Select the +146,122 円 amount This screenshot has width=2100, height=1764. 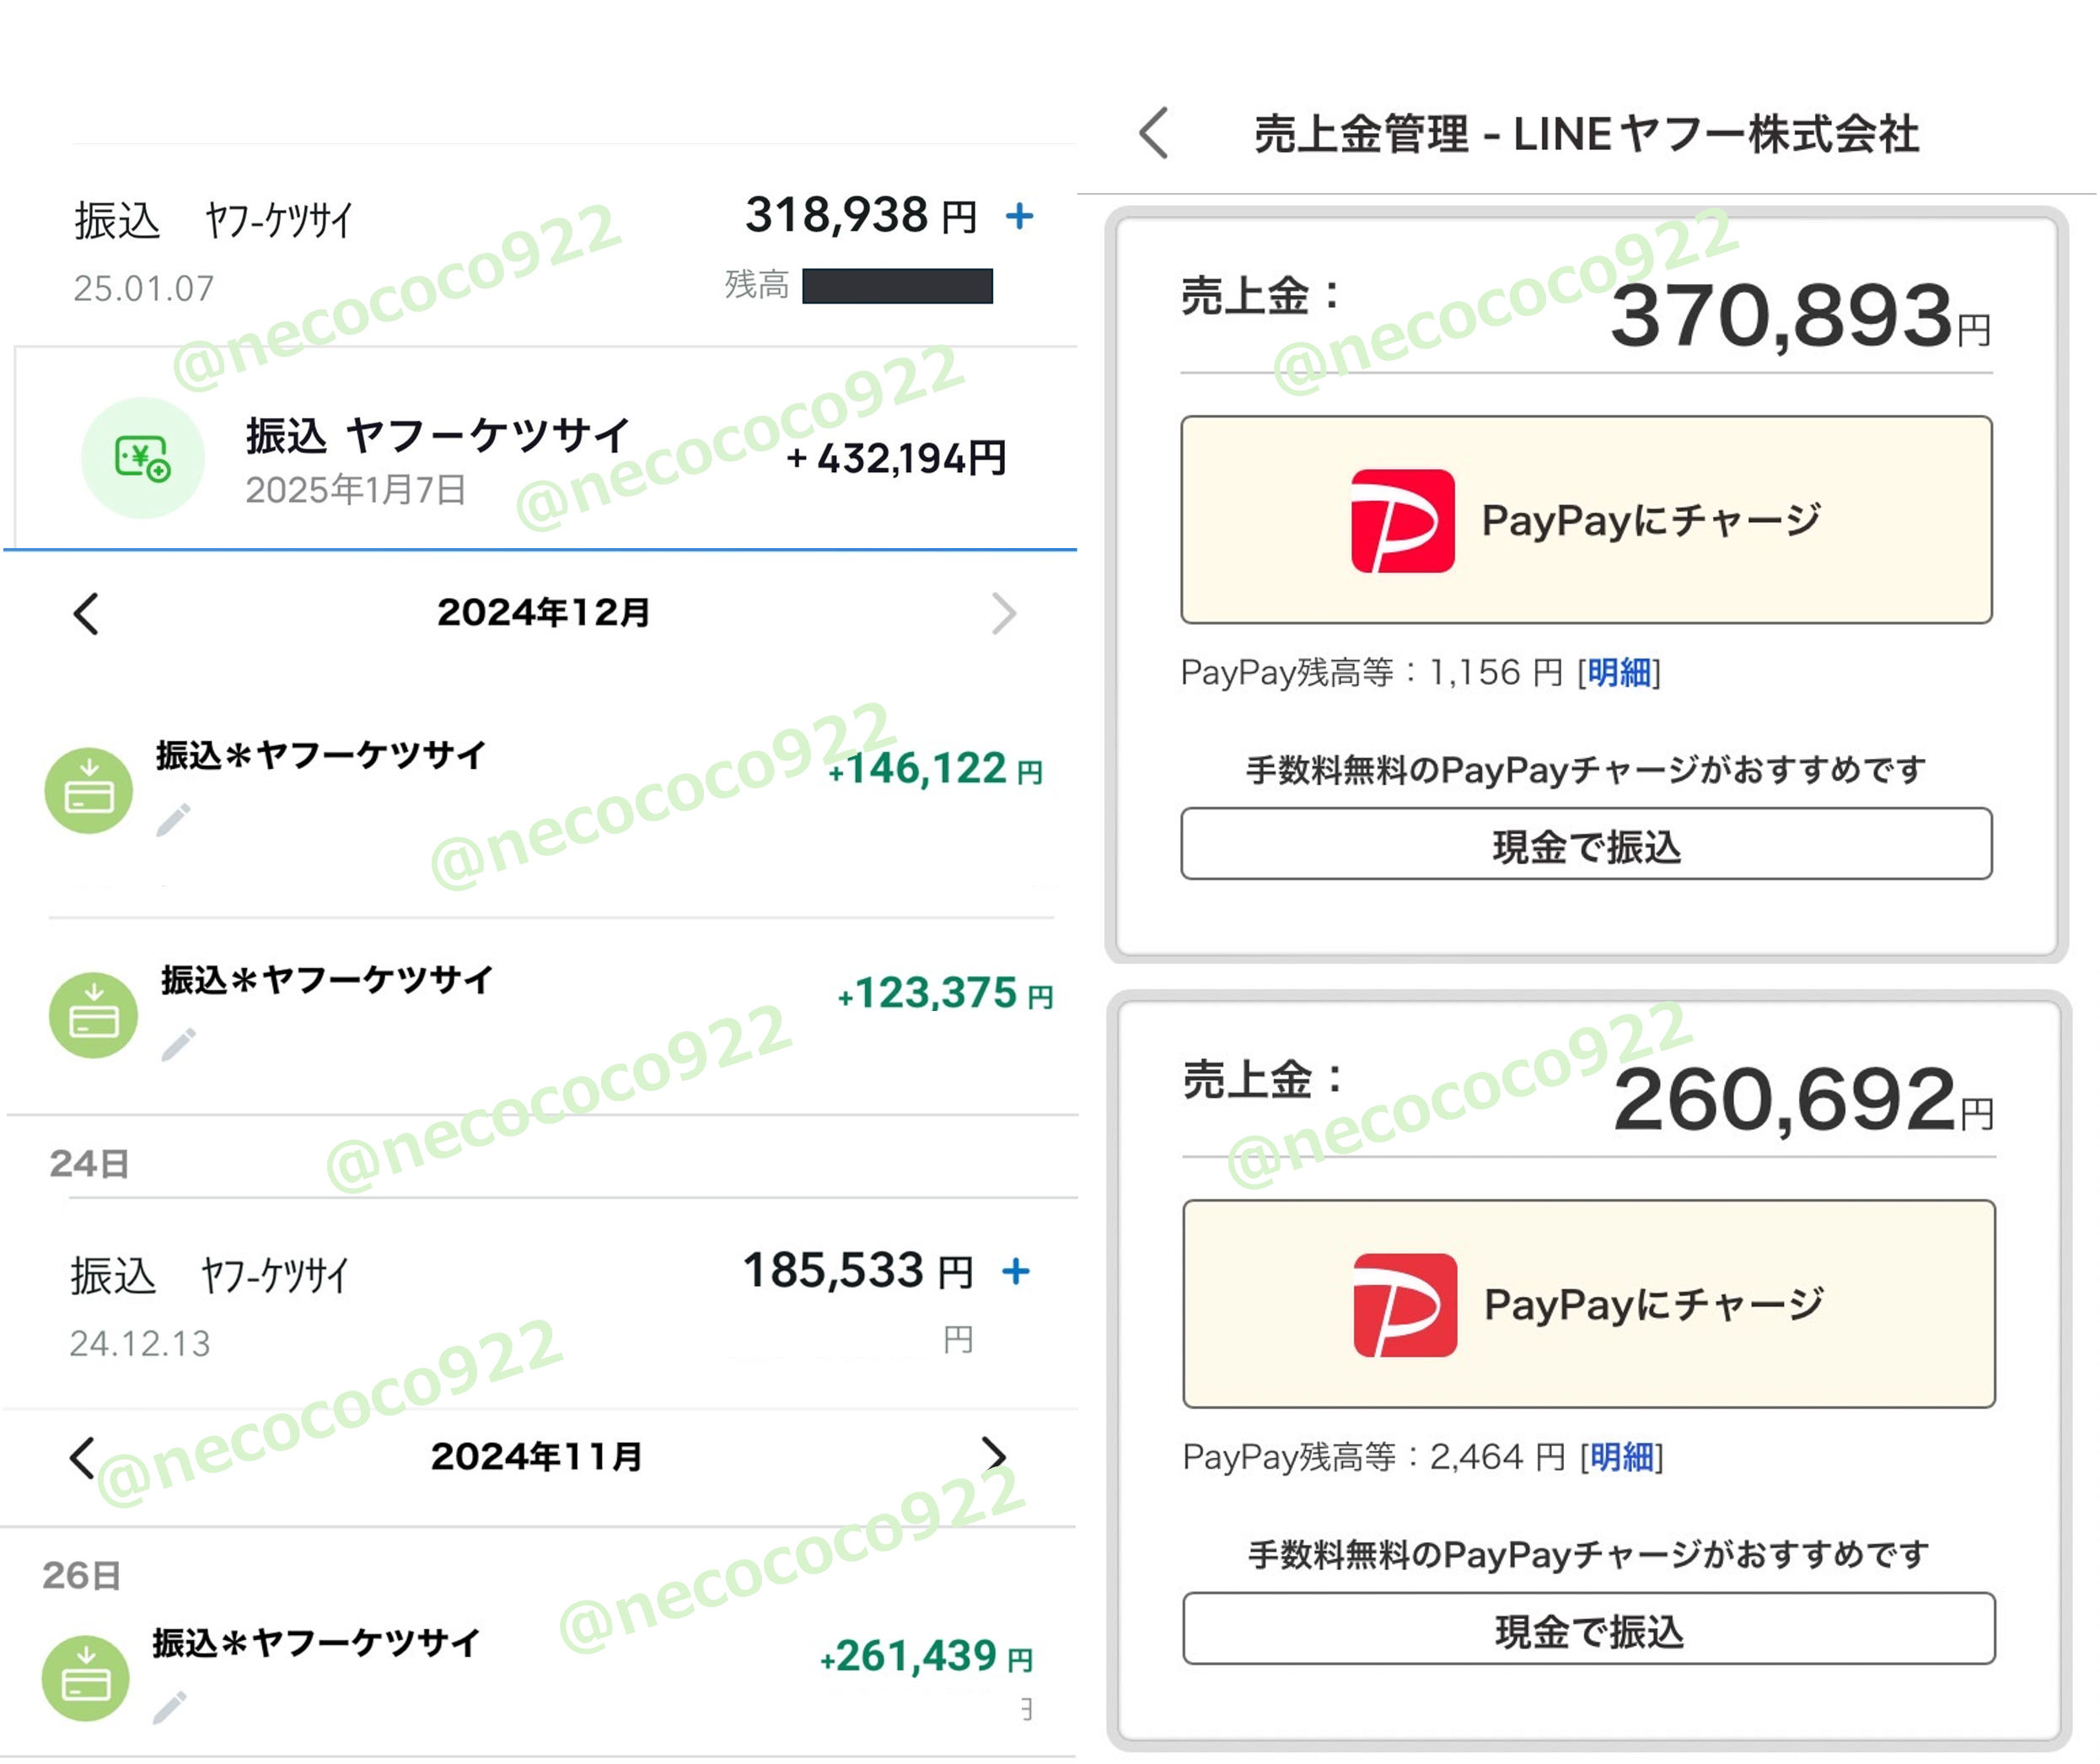click(x=936, y=769)
